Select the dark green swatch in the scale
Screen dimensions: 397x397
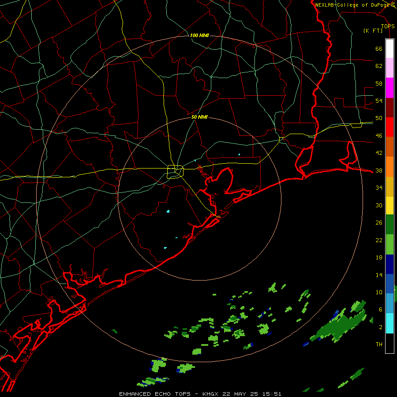(x=390, y=225)
